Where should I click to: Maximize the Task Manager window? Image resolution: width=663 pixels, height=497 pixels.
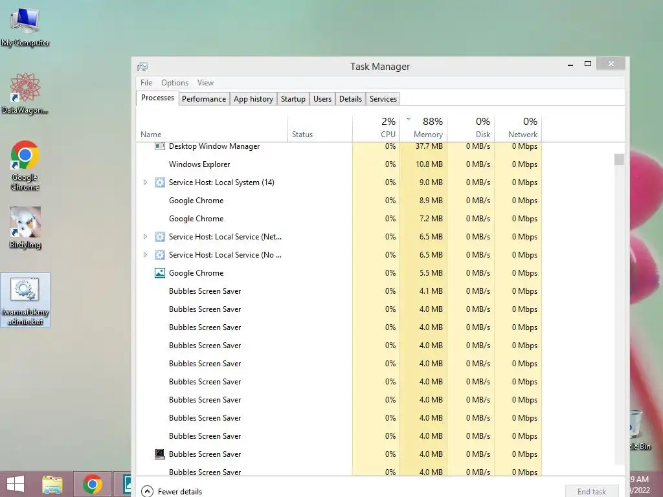pyautogui.click(x=588, y=64)
